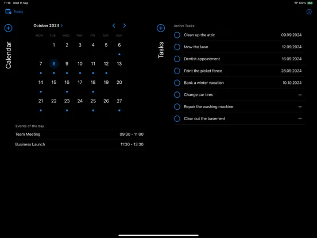Go to previous month with left chevron
The width and height of the screenshot is (317, 238).
pyautogui.click(x=114, y=25)
